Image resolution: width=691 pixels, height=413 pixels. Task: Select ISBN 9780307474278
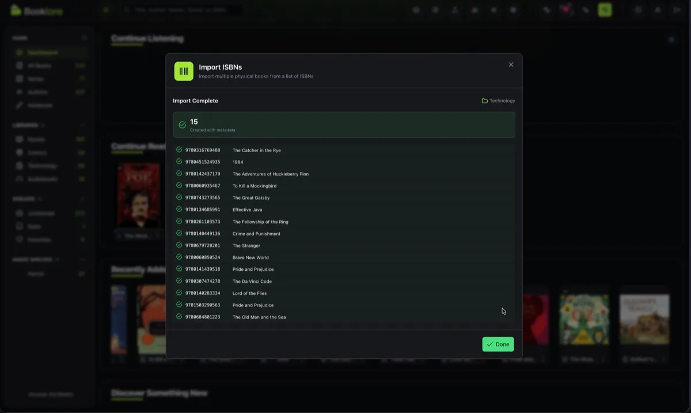pyautogui.click(x=203, y=281)
